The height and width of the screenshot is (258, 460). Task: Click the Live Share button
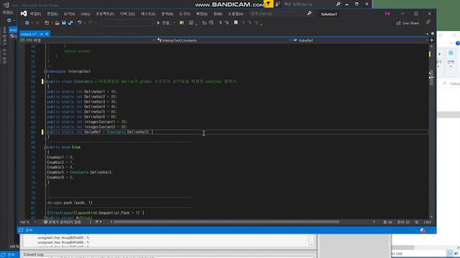pyautogui.click(x=408, y=23)
